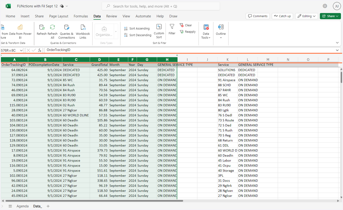The image size is (343, 210).
Task: Expand the Data Types gallery arrow
Action: coord(116,31)
